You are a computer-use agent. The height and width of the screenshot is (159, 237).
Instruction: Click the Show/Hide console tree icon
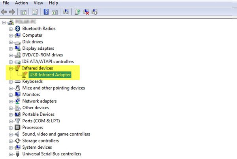23,12
